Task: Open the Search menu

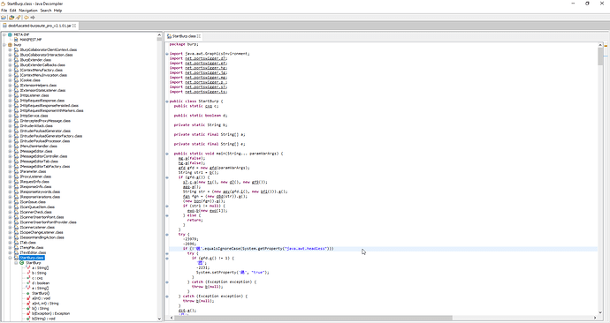Action: click(46, 11)
